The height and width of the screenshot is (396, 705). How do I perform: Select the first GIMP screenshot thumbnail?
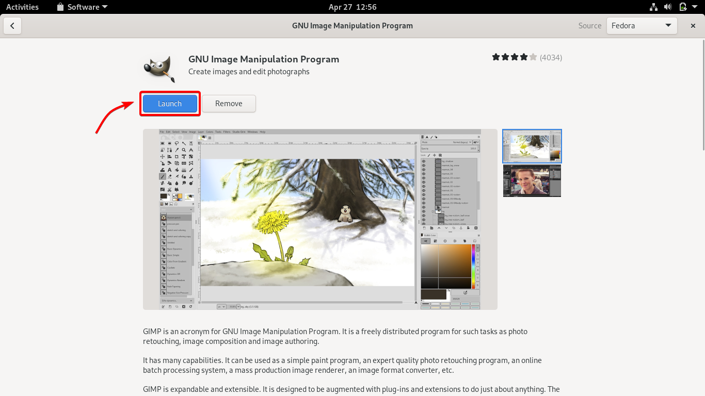click(532, 146)
